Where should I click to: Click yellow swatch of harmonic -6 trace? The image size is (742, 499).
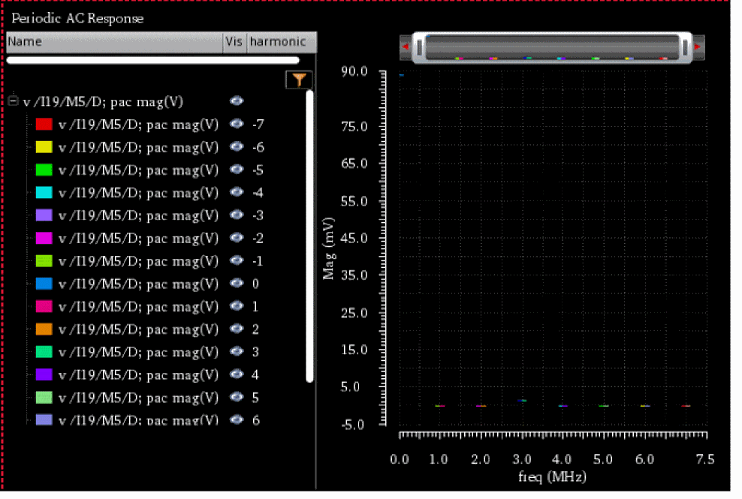pos(44,147)
